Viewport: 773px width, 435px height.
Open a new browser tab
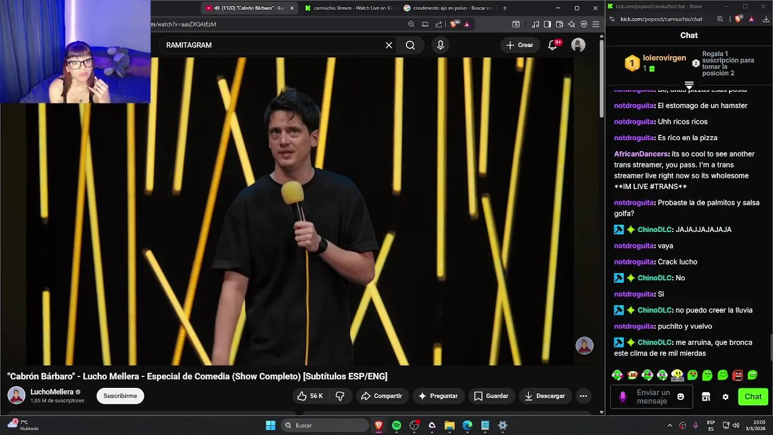pos(505,8)
